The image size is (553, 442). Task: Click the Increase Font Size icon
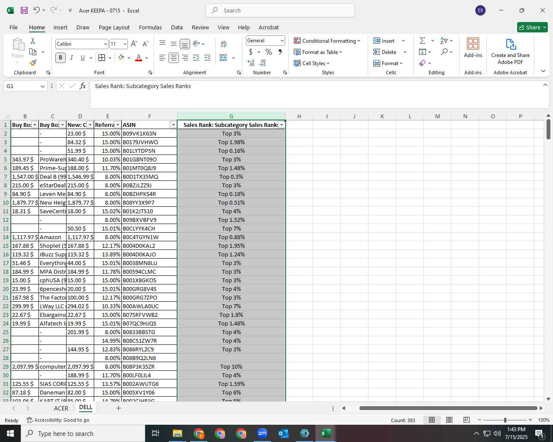coord(134,44)
